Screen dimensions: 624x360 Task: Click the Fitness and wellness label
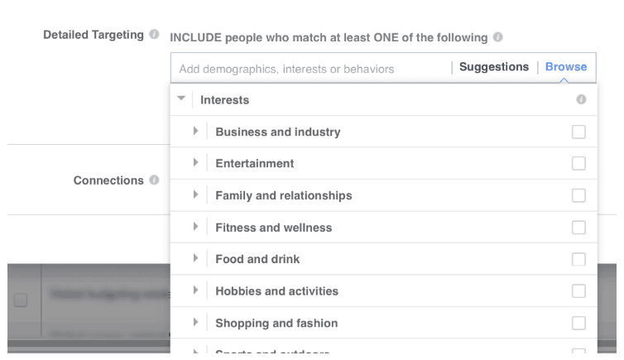273,228
